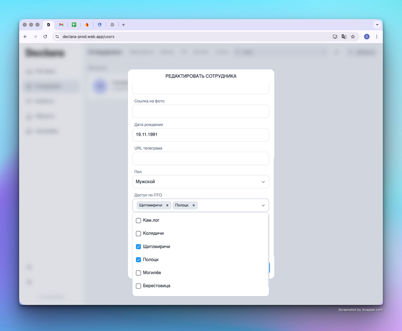This screenshot has width=402, height=331.
Task: Open Chrome three-dot menu
Action: coord(377,37)
